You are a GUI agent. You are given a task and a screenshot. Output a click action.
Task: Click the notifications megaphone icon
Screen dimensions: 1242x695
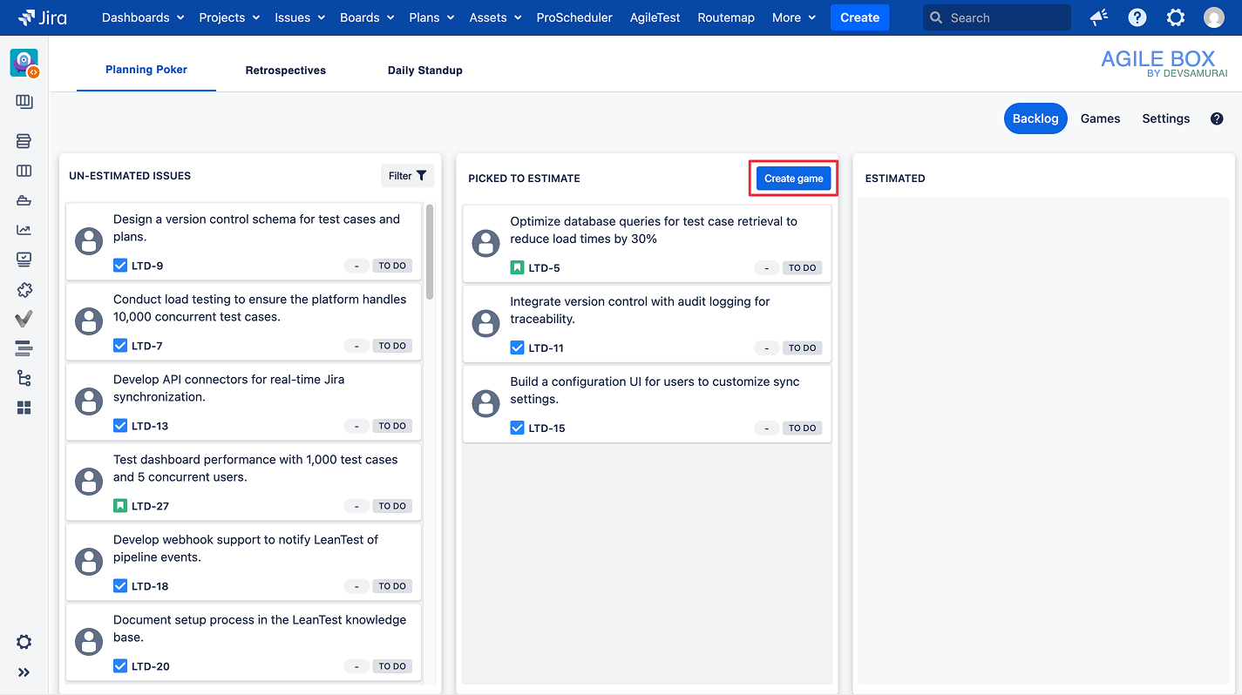tap(1099, 17)
